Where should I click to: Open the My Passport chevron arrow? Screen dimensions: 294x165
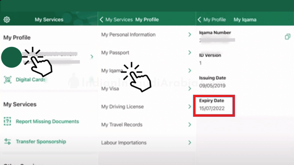pyautogui.click(x=189, y=53)
